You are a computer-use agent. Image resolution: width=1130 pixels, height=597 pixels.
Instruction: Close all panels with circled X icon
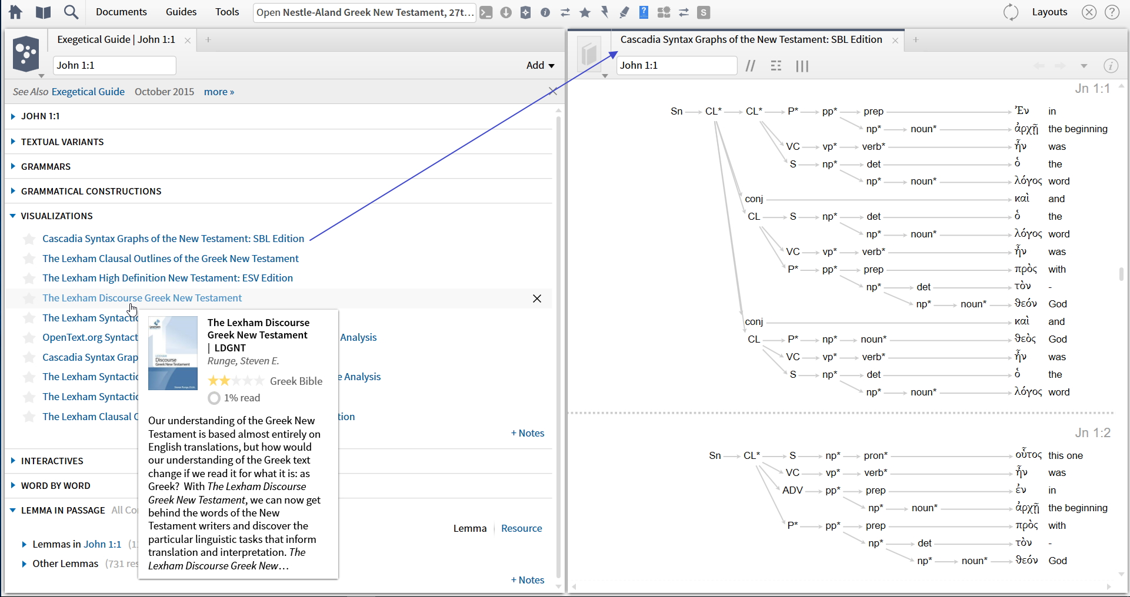pyautogui.click(x=1089, y=12)
